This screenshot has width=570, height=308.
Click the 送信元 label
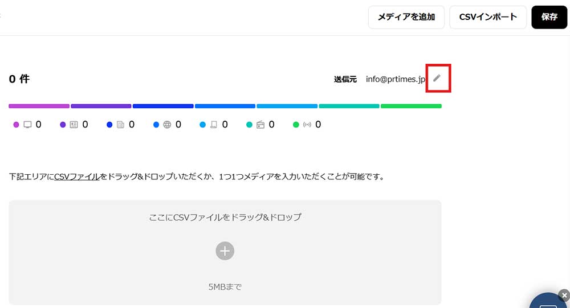(x=345, y=79)
